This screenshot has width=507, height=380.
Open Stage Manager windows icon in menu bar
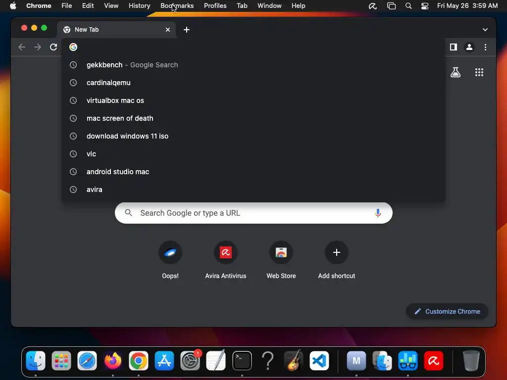tap(391, 6)
